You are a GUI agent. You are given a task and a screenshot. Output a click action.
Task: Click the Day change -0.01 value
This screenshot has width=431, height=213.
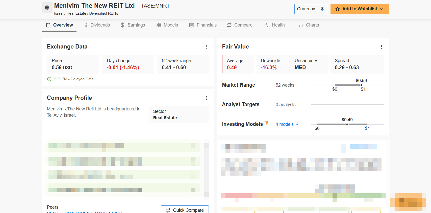tap(123, 67)
